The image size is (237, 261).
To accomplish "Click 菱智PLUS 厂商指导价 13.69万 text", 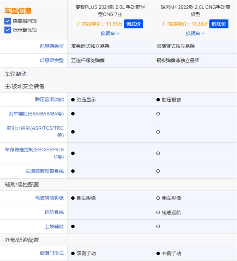I will click(100, 24).
